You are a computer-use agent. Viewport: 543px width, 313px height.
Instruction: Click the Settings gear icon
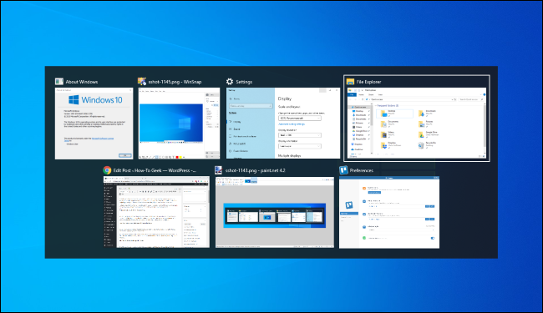(x=230, y=82)
